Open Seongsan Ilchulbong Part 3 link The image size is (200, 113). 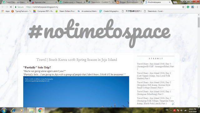coord(154,93)
